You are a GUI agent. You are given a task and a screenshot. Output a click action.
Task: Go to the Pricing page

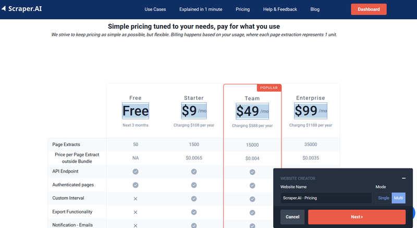pos(242,9)
